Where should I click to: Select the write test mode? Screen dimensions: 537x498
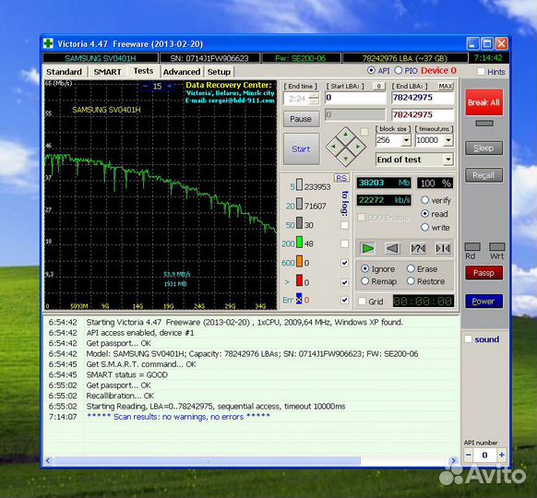[424, 227]
